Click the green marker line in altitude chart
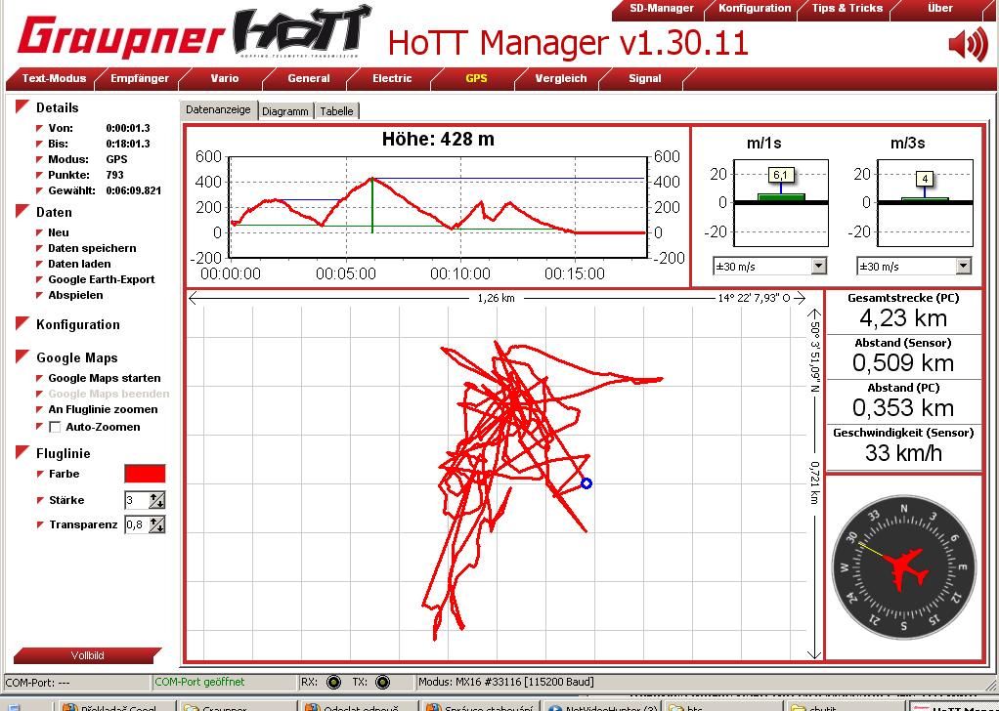This screenshot has width=999, height=711. 372,206
